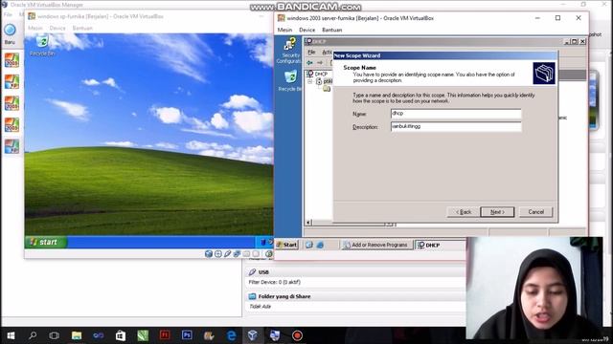Open Bantuan menu in Windows 2003 VM window
This screenshot has width=613, height=344.
(332, 30)
